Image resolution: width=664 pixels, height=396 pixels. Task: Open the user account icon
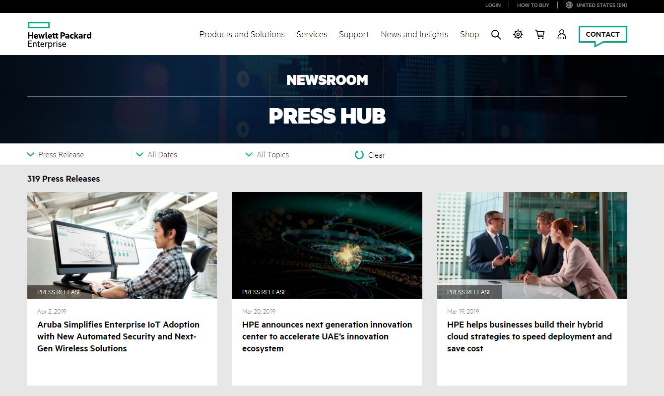[562, 34]
